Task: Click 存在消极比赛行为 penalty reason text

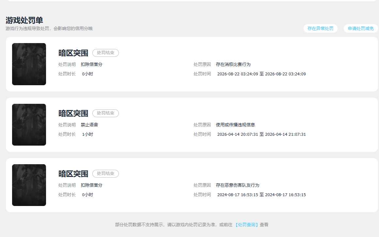Action: click(233, 65)
